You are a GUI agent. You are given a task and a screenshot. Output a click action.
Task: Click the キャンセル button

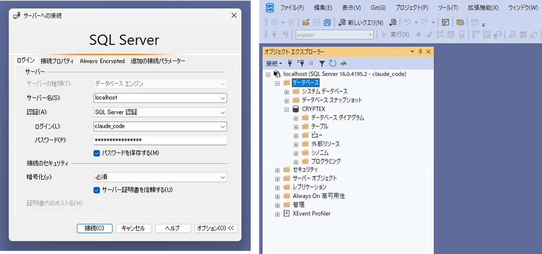133,228
